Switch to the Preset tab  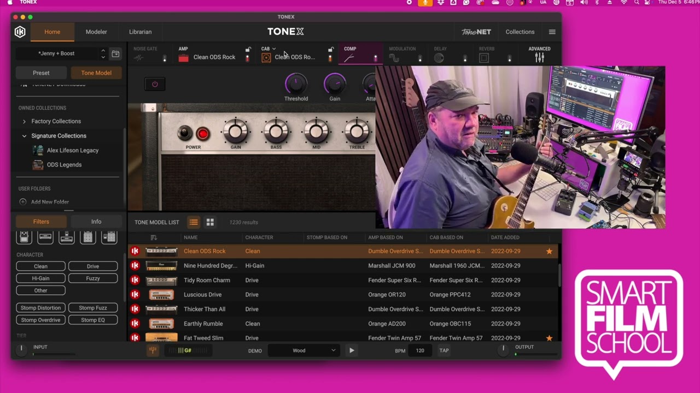coord(41,73)
